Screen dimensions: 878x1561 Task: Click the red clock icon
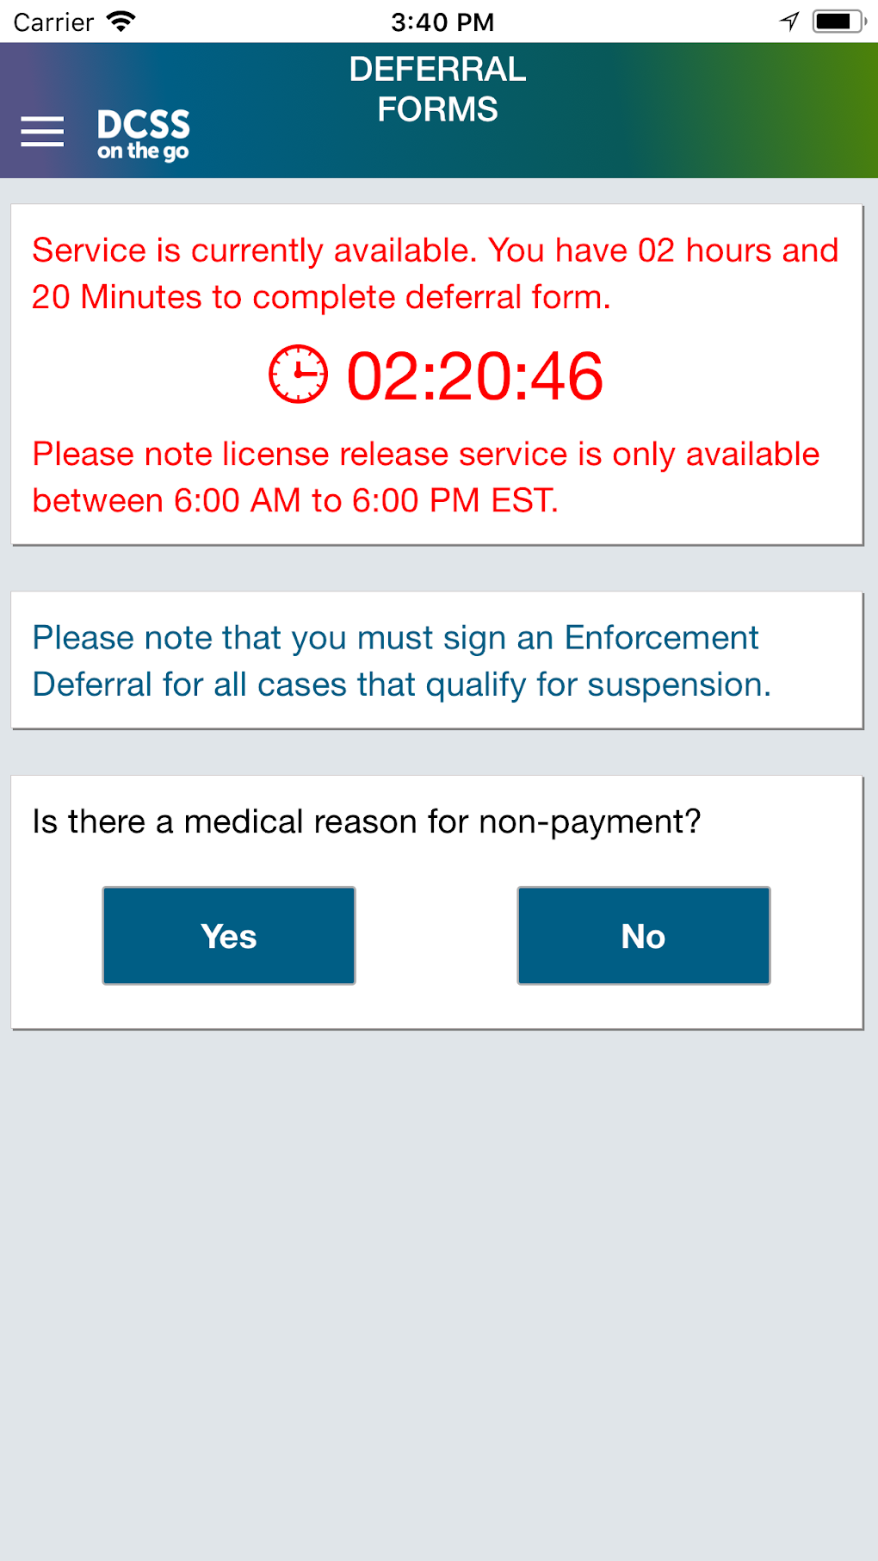[x=298, y=375]
